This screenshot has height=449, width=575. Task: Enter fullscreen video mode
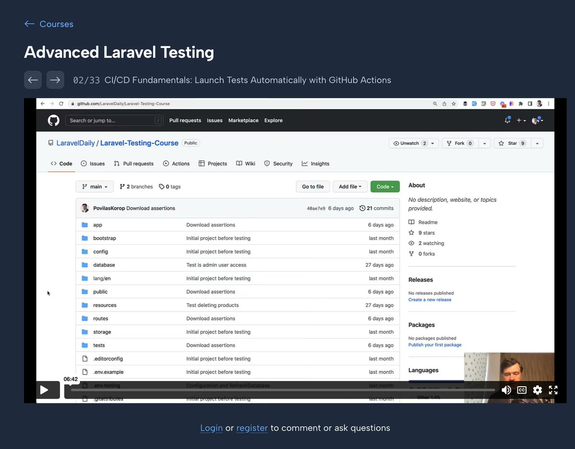coord(553,390)
